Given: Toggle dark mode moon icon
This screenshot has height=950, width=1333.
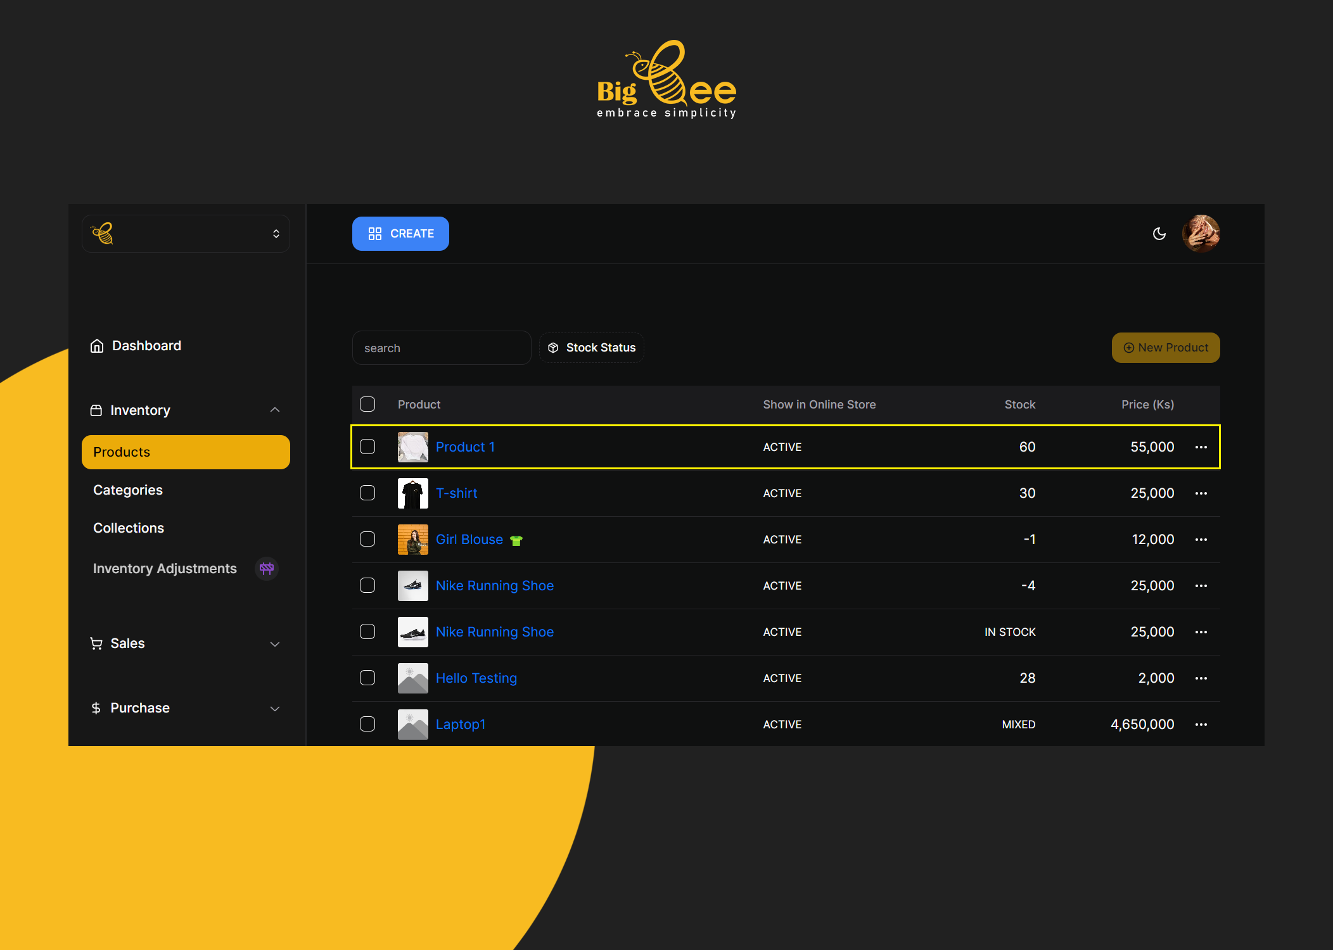Looking at the screenshot, I should click(1159, 234).
